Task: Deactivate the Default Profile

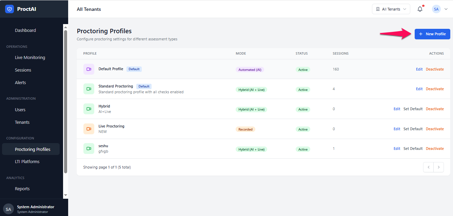Action: 435,69
